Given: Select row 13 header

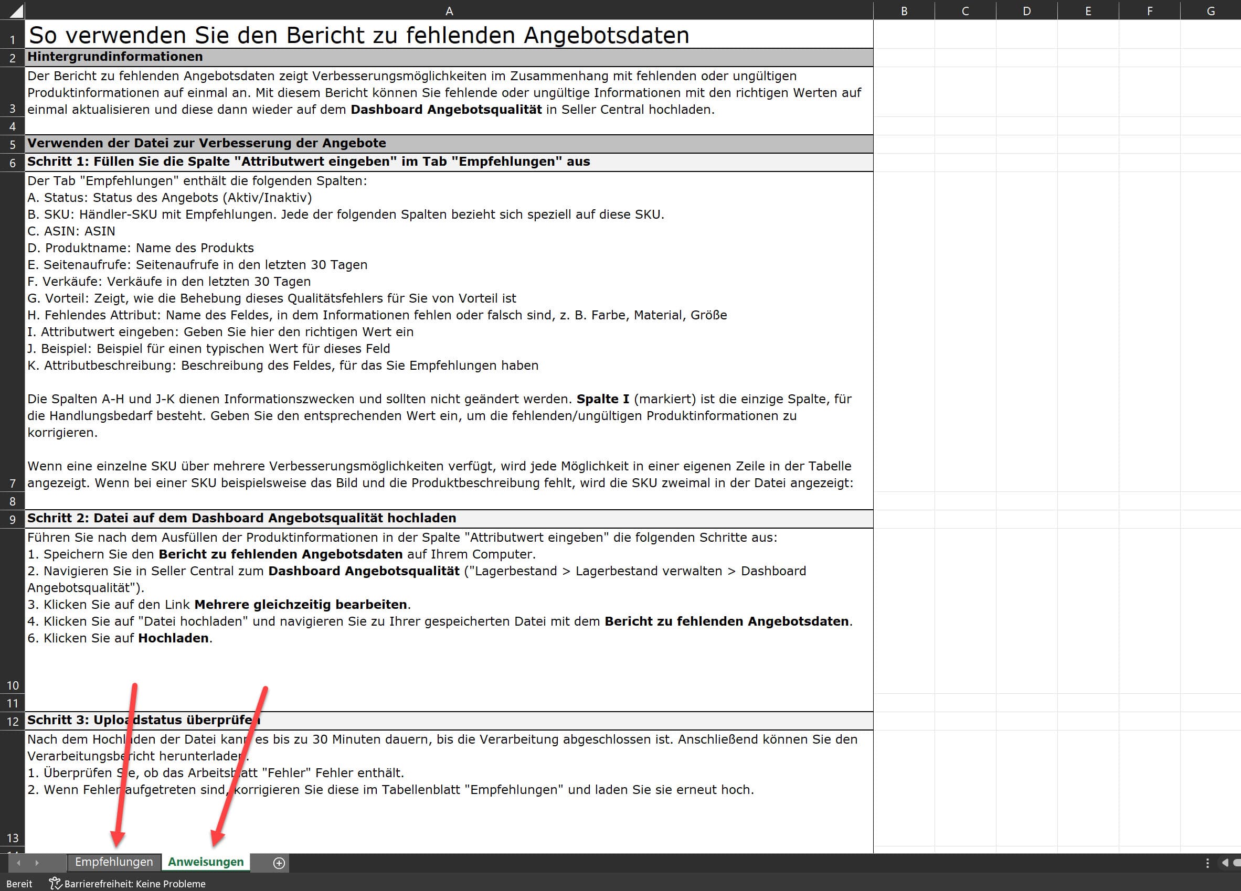Looking at the screenshot, I should tap(12, 788).
